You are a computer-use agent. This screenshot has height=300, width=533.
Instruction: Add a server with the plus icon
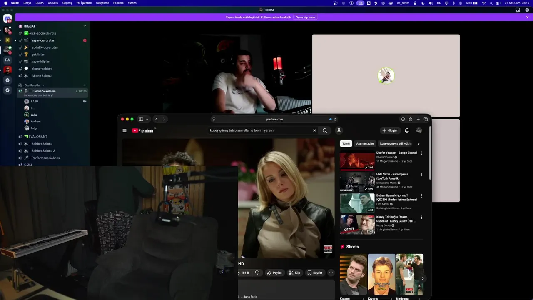pos(7,80)
